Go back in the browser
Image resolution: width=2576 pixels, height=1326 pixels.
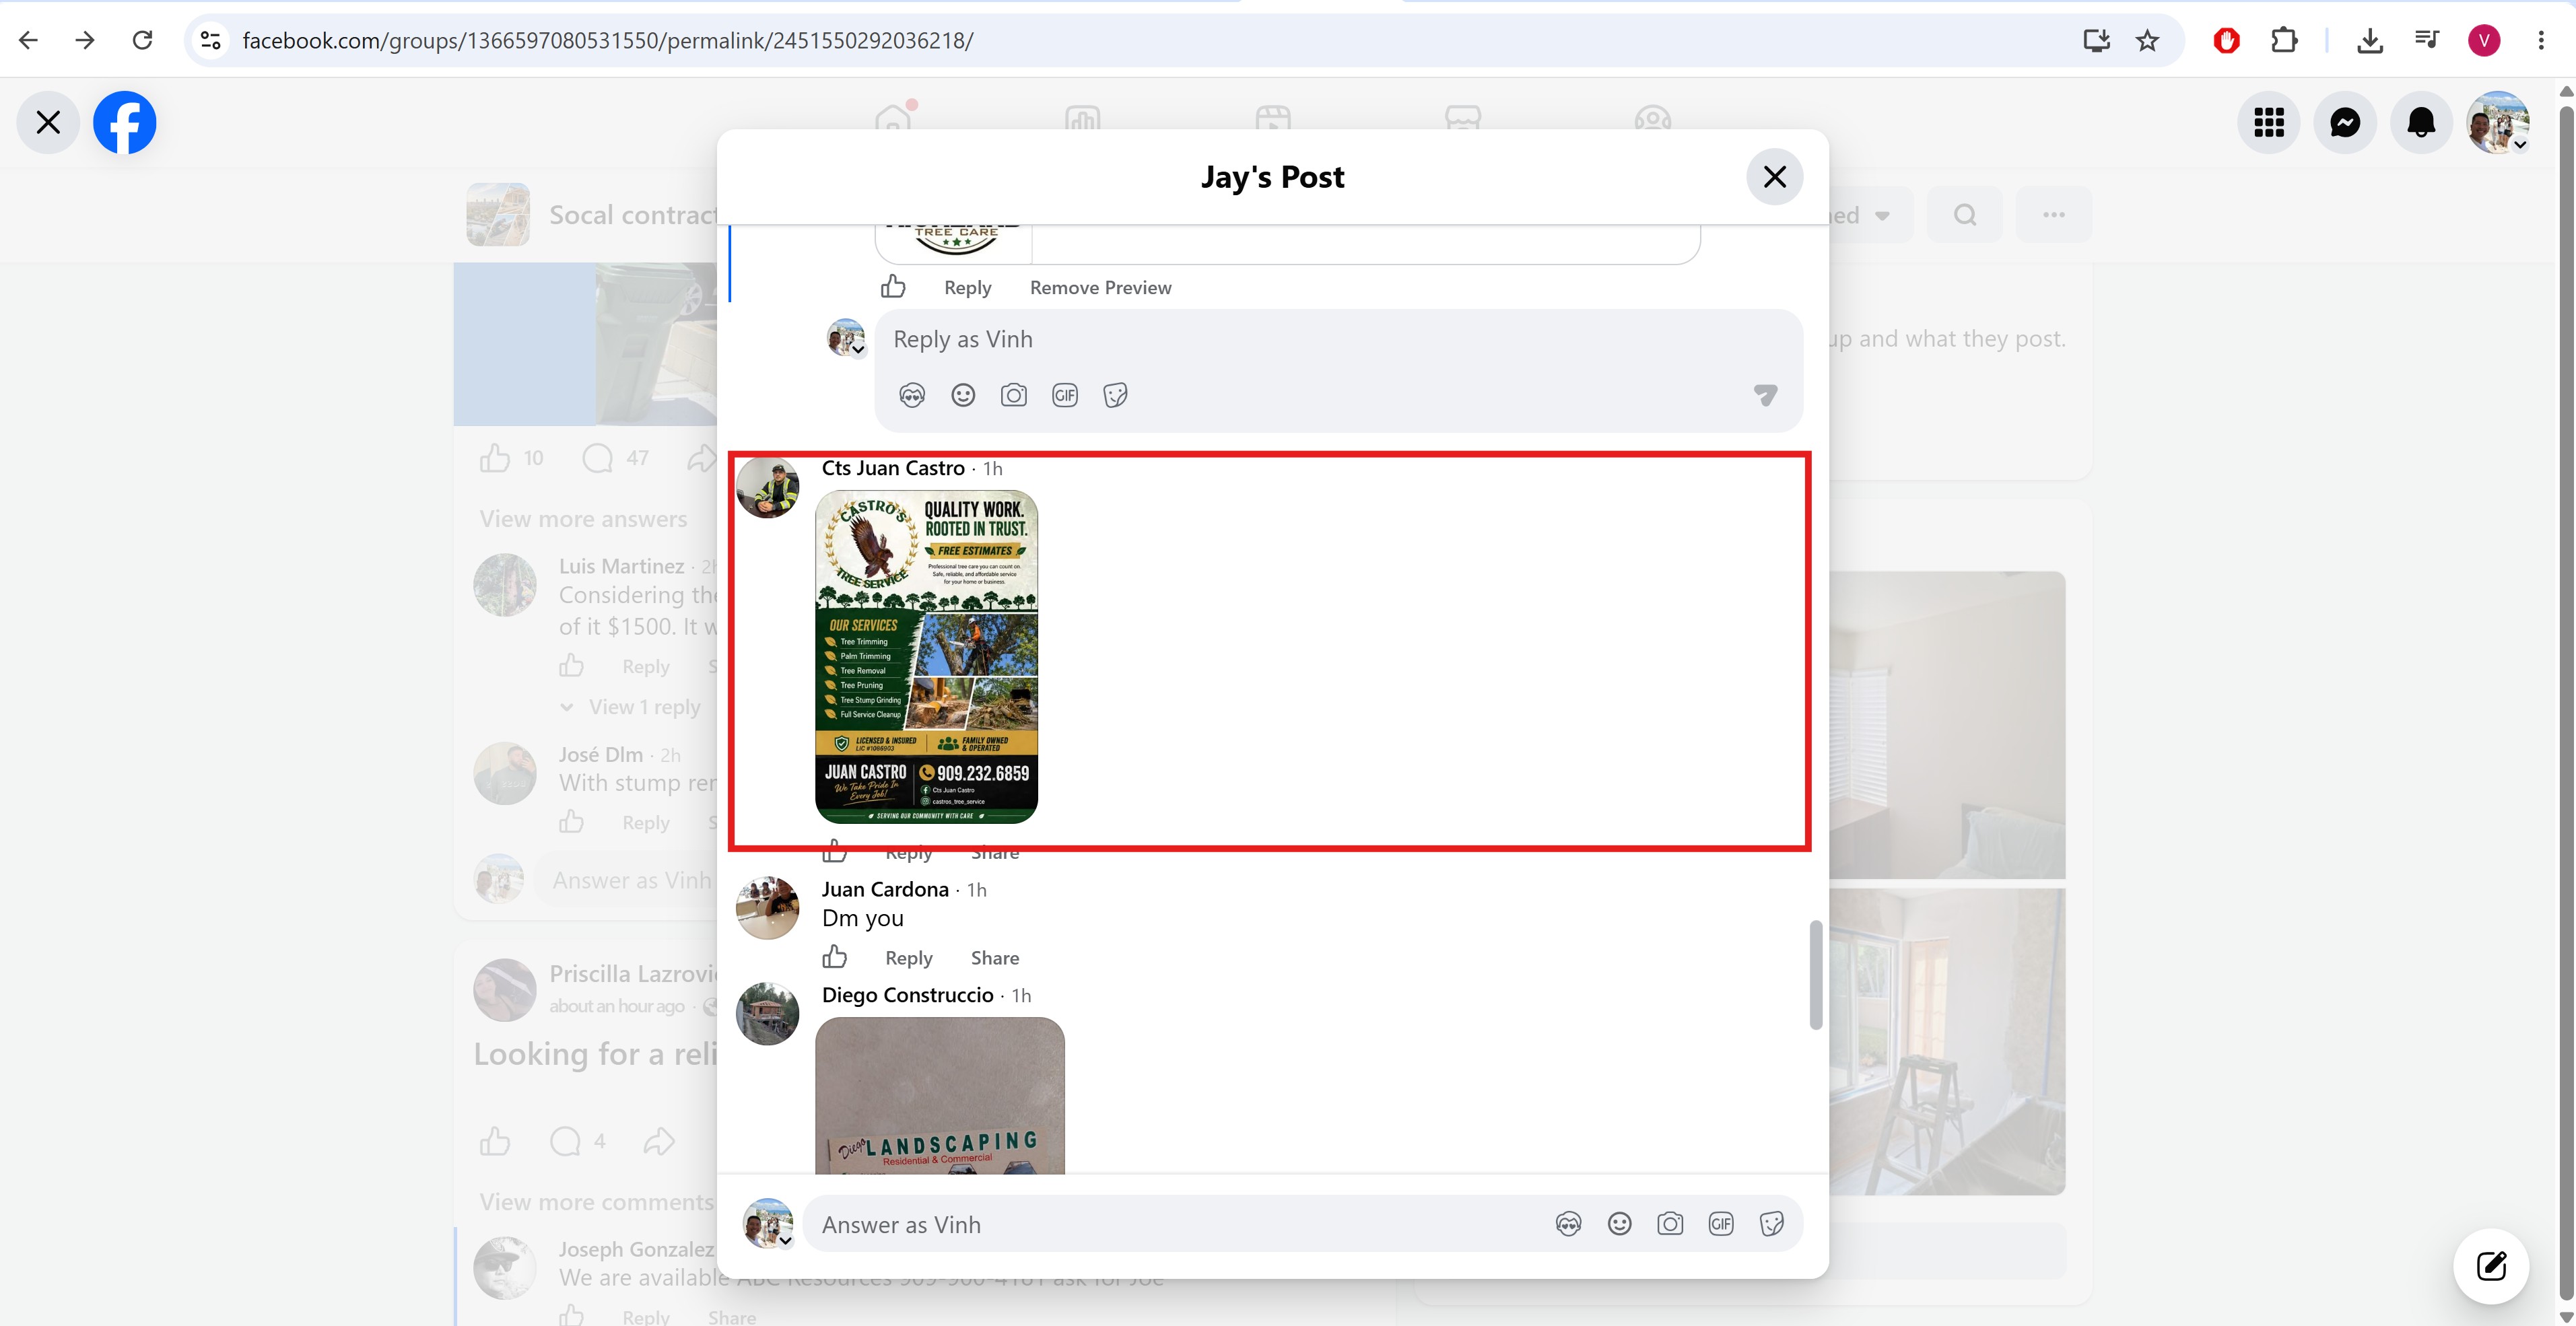click(28, 40)
